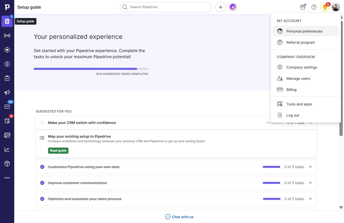Click the Referral program gift icon
Image resolution: width=344 pixels, height=223 pixels.
point(280,42)
